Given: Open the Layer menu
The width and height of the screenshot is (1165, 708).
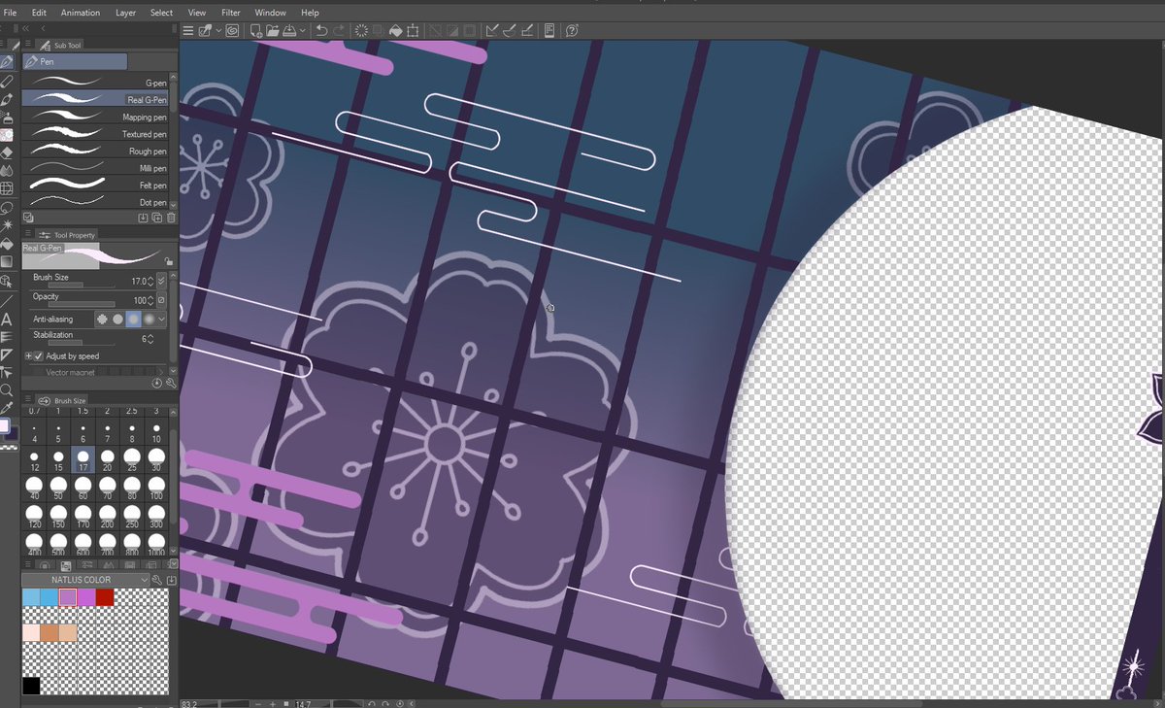Looking at the screenshot, I should 125,13.
